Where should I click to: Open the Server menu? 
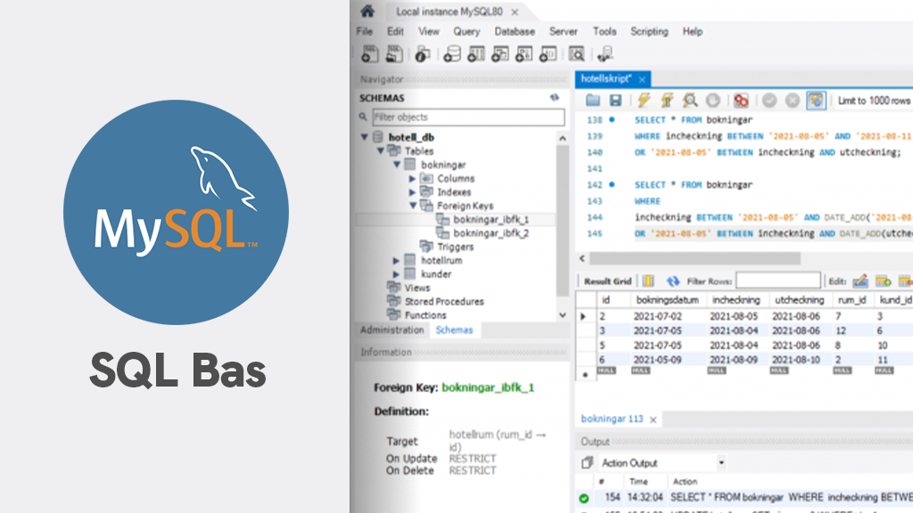click(x=563, y=31)
